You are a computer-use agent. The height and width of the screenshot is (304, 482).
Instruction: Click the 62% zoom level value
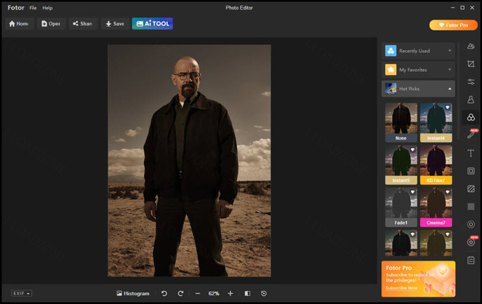click(214, 293)
